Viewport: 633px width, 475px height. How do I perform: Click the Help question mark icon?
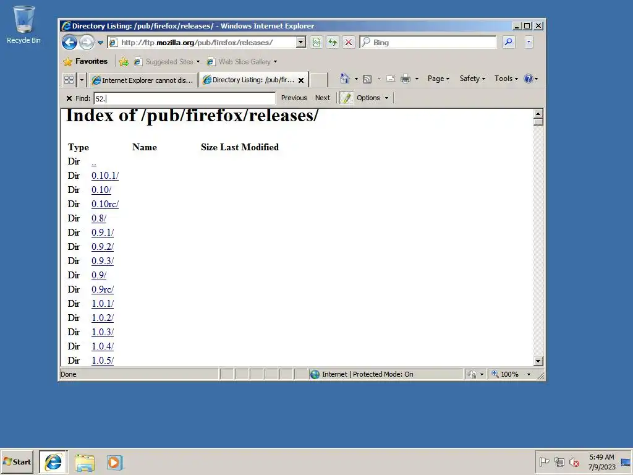point(528,79)
